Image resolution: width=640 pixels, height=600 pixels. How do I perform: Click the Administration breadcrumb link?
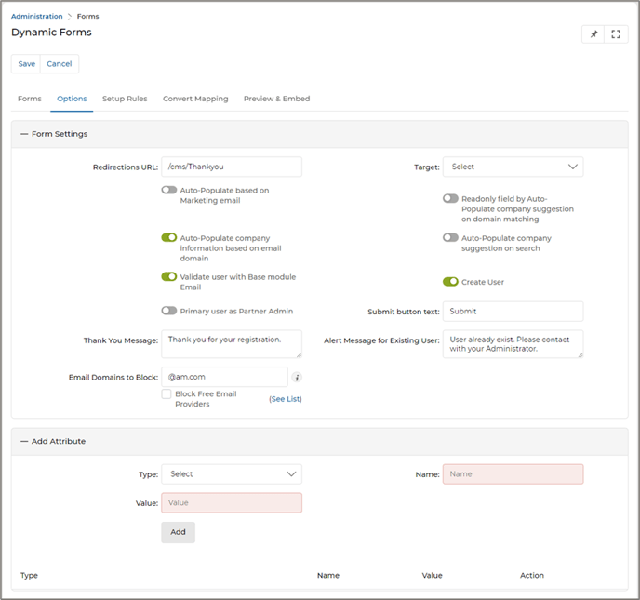[37, 16]
